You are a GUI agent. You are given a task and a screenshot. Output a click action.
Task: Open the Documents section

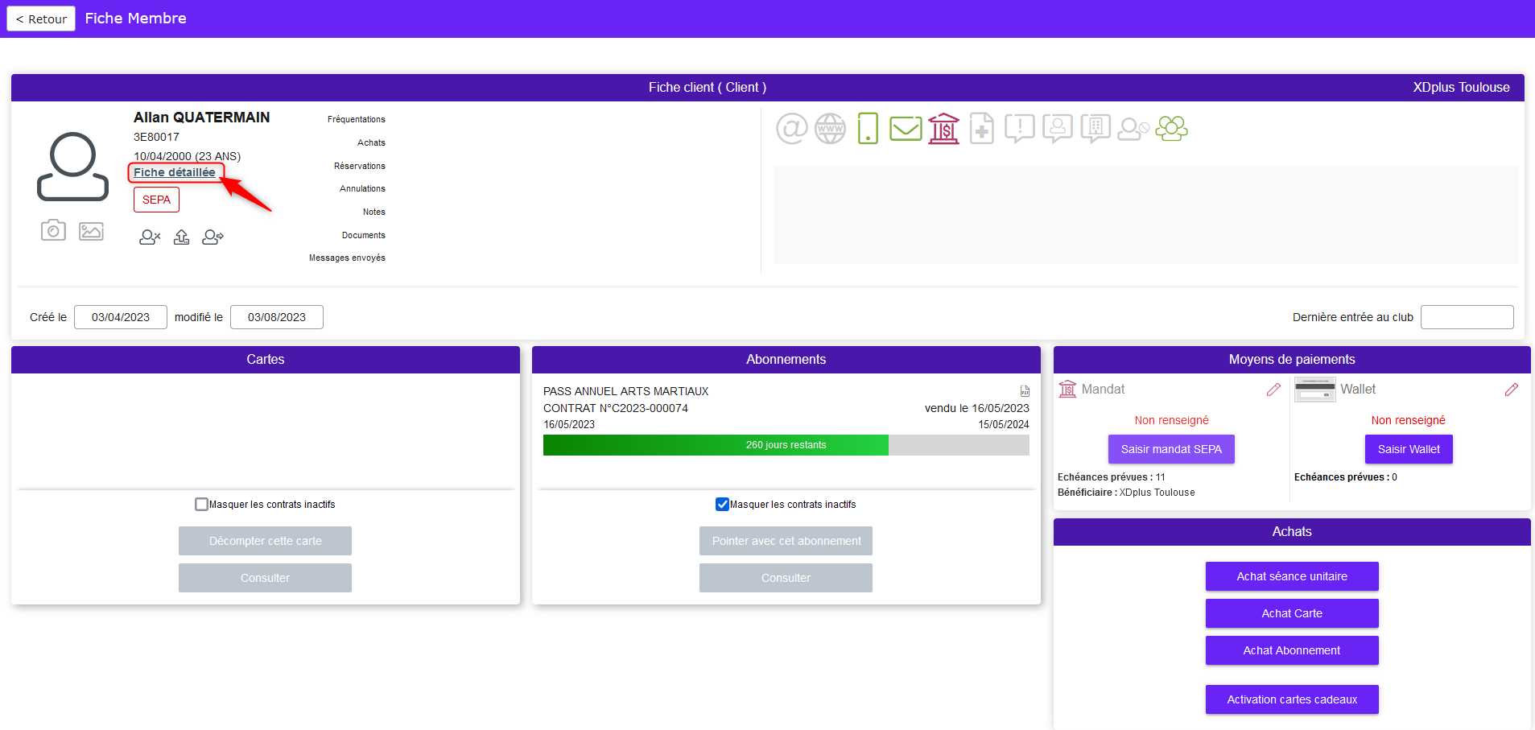tap(364, 235)
